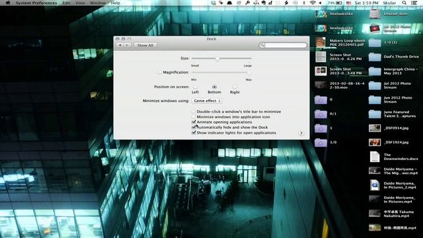Select the purple folder named 0/1
423x238 pixels.
(x=321, y=114)
